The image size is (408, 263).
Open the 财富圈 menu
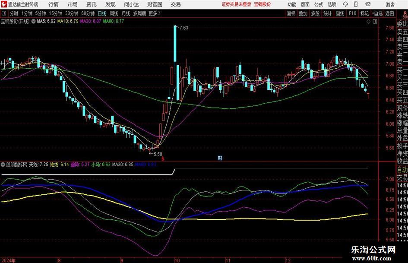pos(155,4)
